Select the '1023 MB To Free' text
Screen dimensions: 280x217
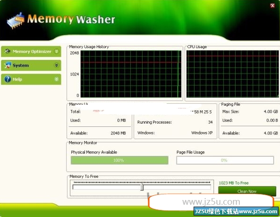pyautogui.click(x=234, y=183)
